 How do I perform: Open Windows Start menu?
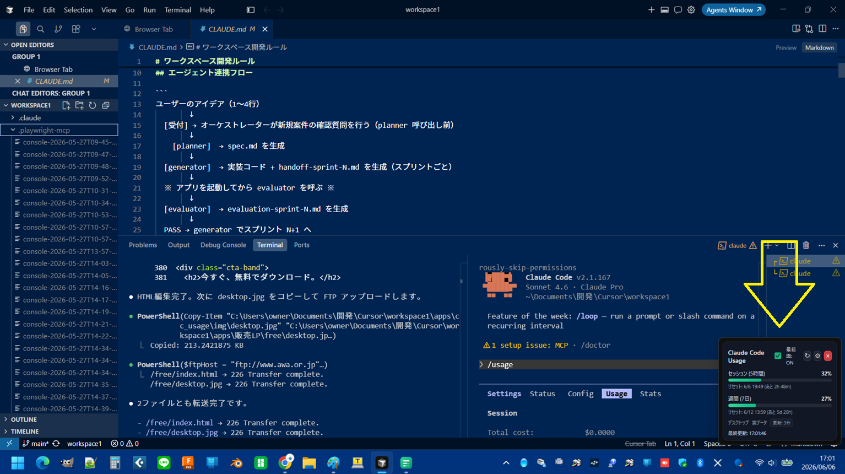tap(18, 463)
